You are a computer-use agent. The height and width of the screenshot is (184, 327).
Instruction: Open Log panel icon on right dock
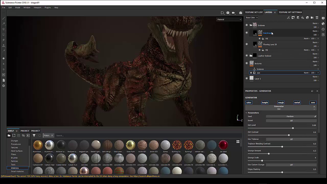[x=323, y=35]
